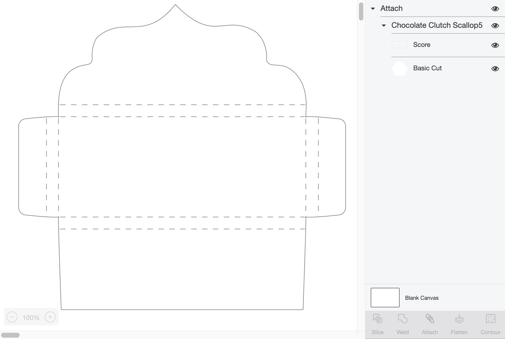Click the Attach paperclip icon

(x=430, y=319)
